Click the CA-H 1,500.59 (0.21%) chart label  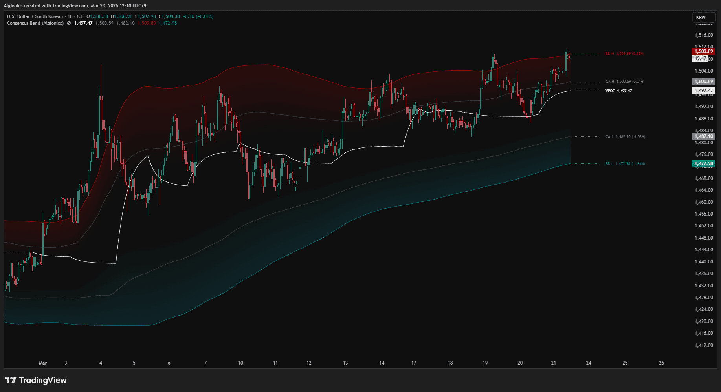pos(625,82)
